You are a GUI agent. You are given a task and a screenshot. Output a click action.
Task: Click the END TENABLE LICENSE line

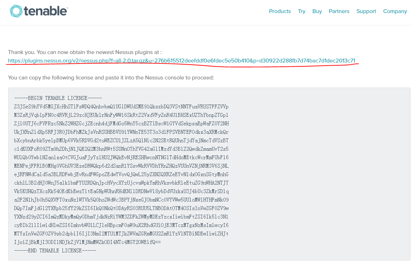tap(55, 251)
